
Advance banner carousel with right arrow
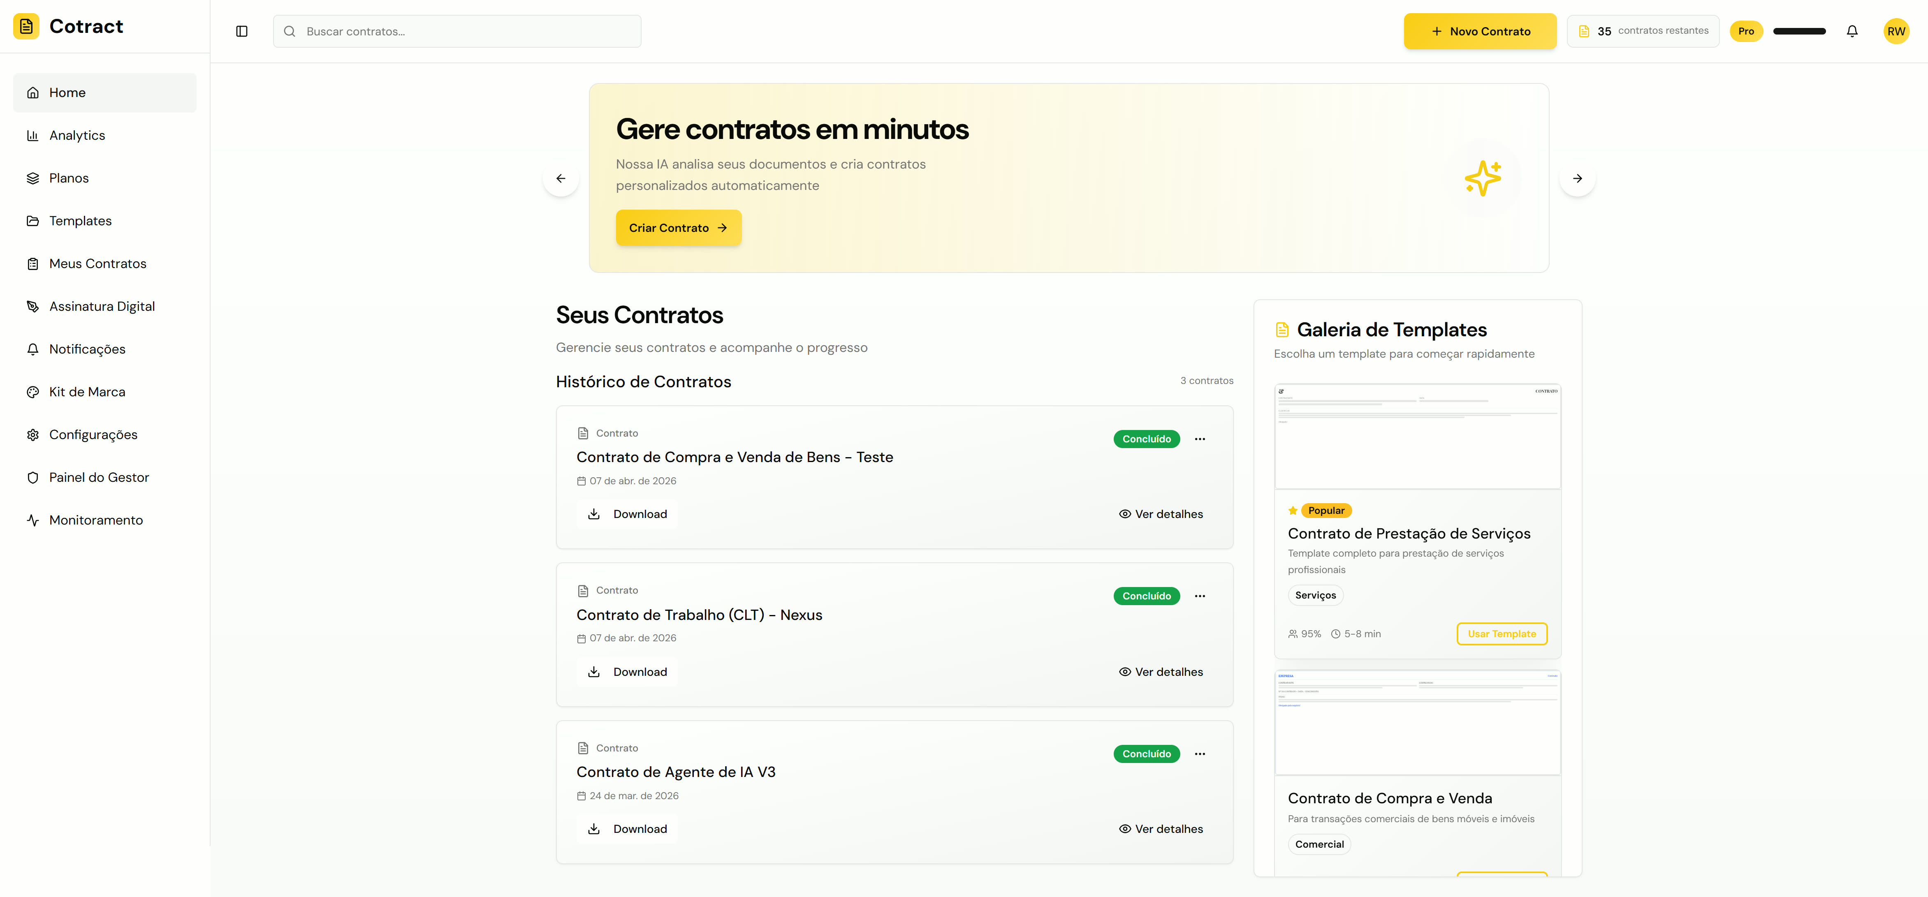(1578, 178)
